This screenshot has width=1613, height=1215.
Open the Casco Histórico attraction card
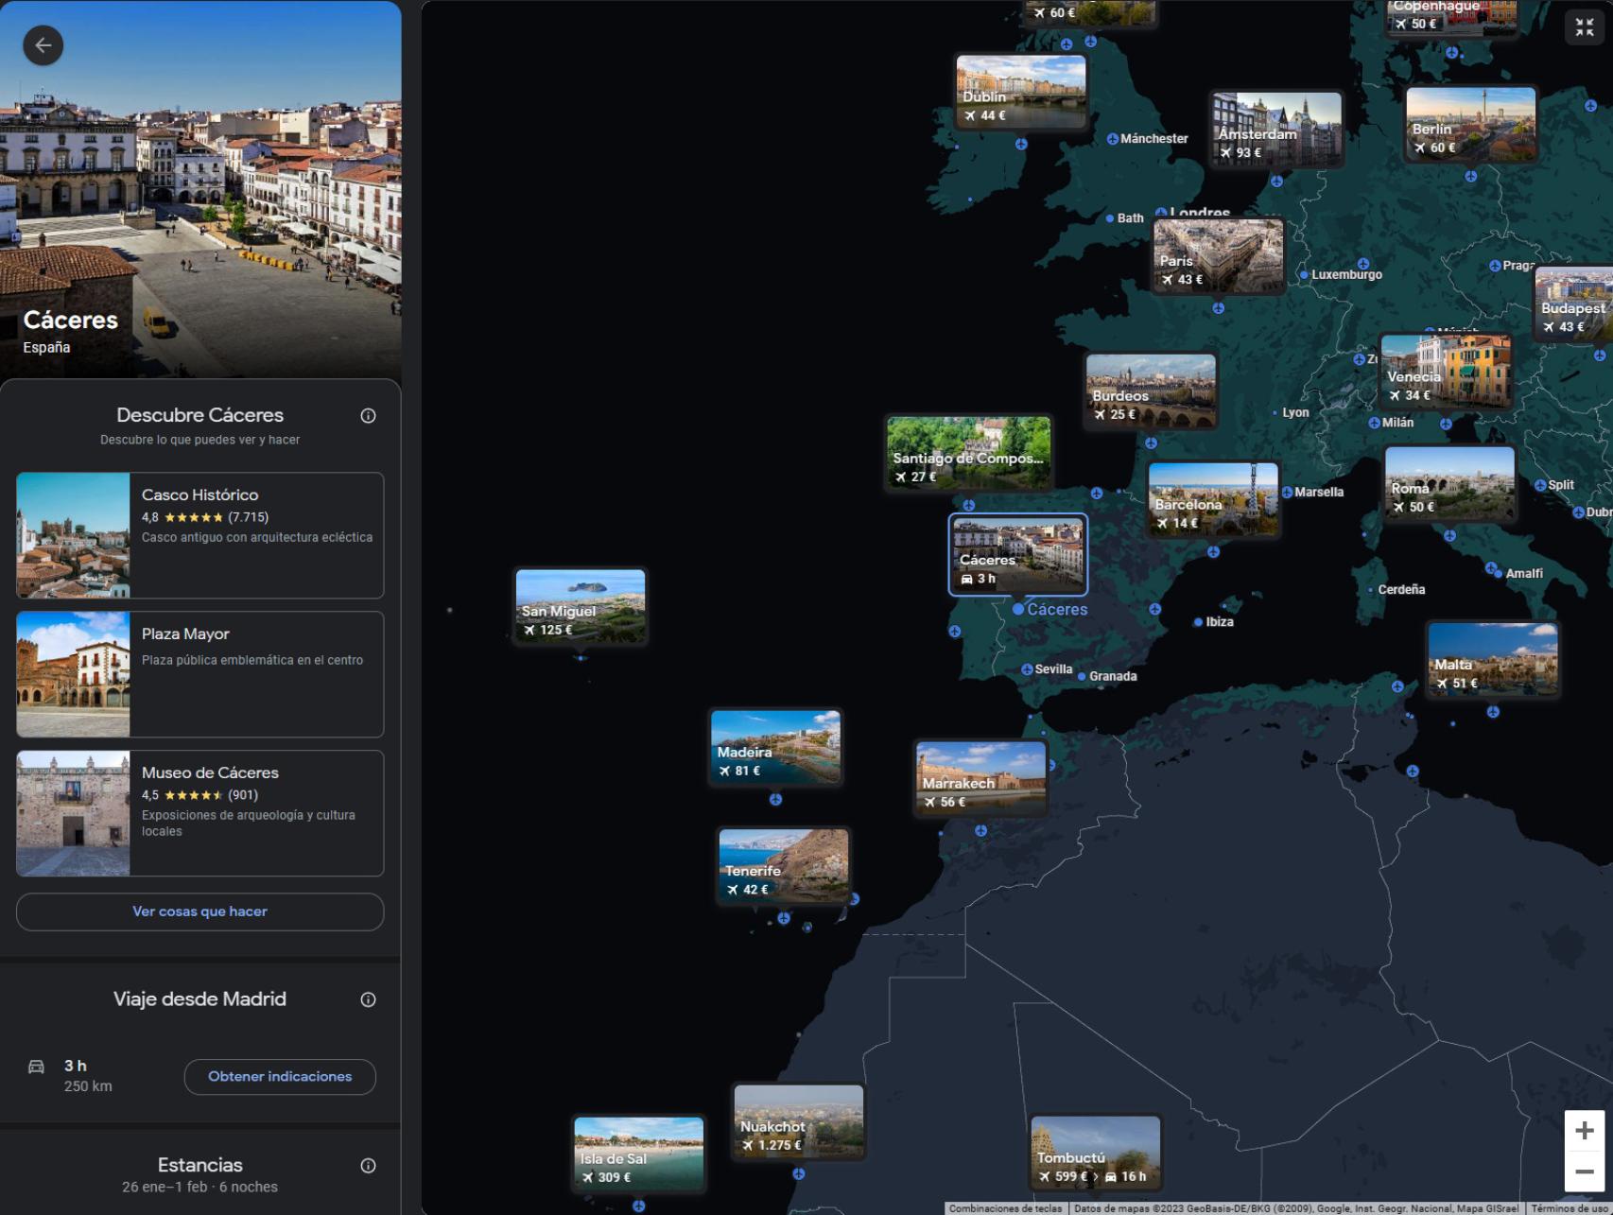(x=199, y=535)
